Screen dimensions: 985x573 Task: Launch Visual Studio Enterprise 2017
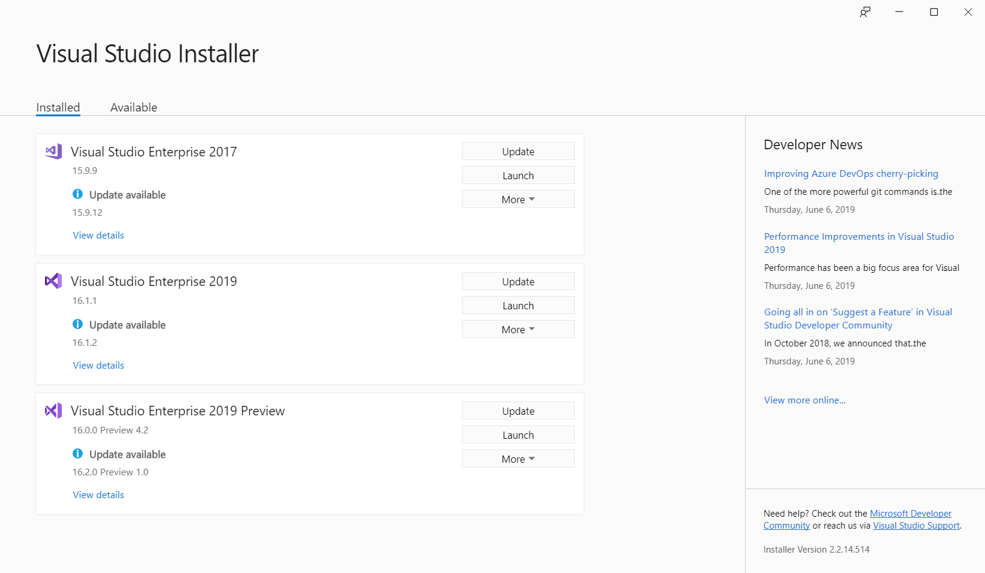click(x=518, y=176)
